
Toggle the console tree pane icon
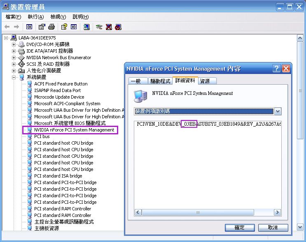[x=29, y=27]
